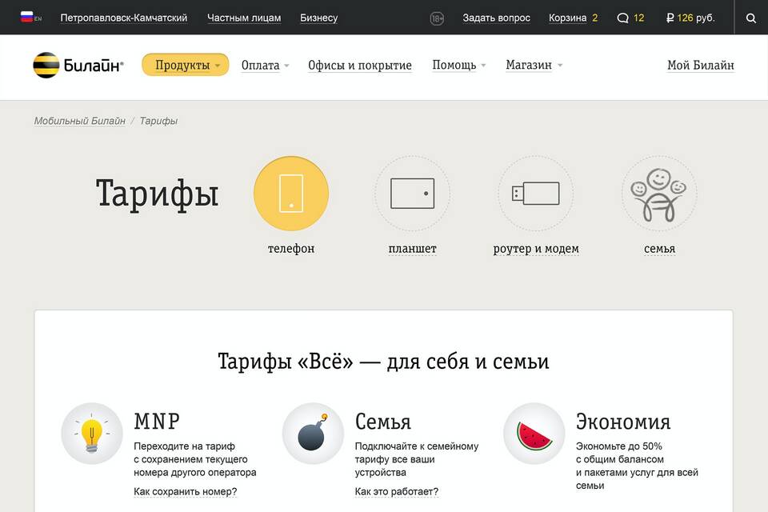This screenshot has height=512, width=768.
Task: Expand the Оплата dropdown menu
Action: pos(265,66)
